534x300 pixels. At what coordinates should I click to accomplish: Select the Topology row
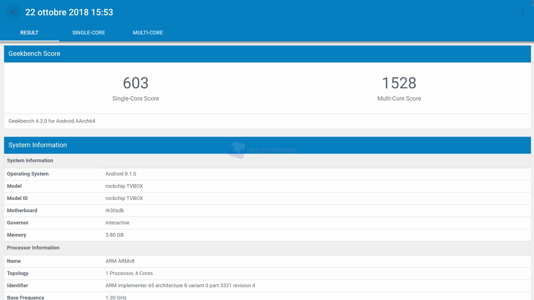pos(129,273)
